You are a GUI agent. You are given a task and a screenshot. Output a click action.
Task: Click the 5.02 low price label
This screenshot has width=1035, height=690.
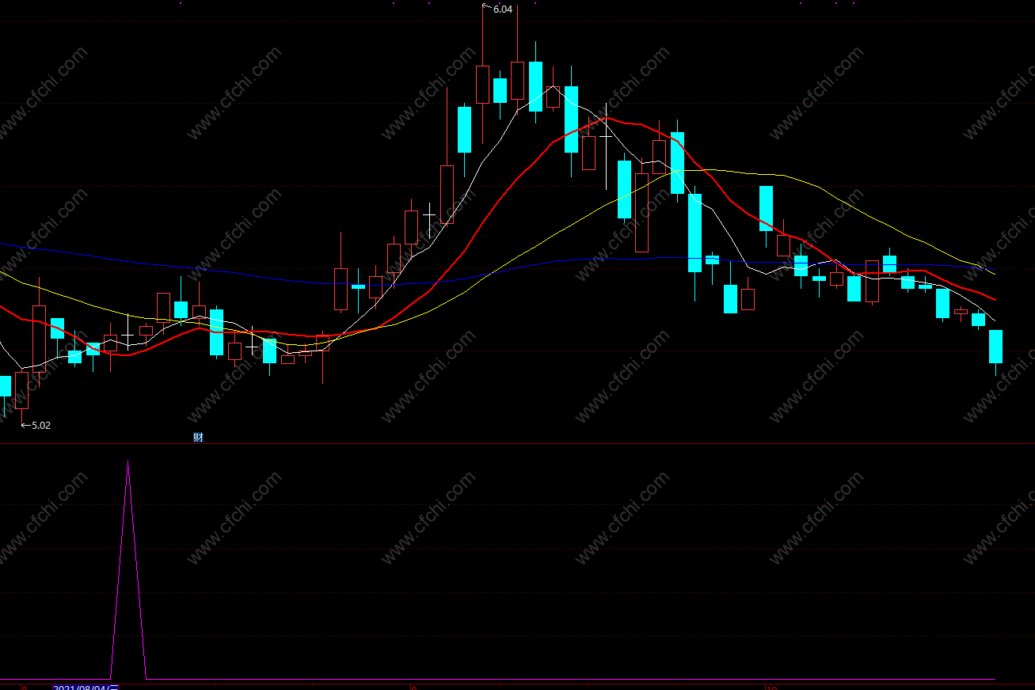pos(41,426)
